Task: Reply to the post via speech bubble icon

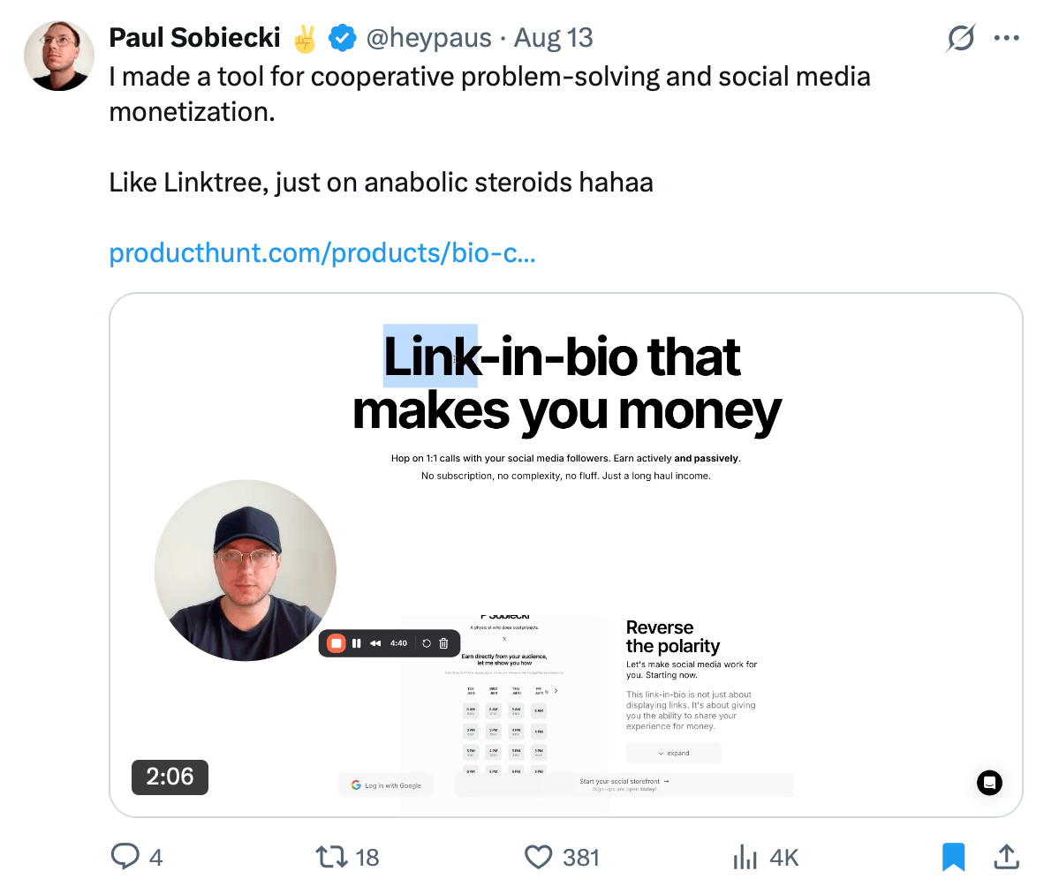Action: (x=126, y=856)
